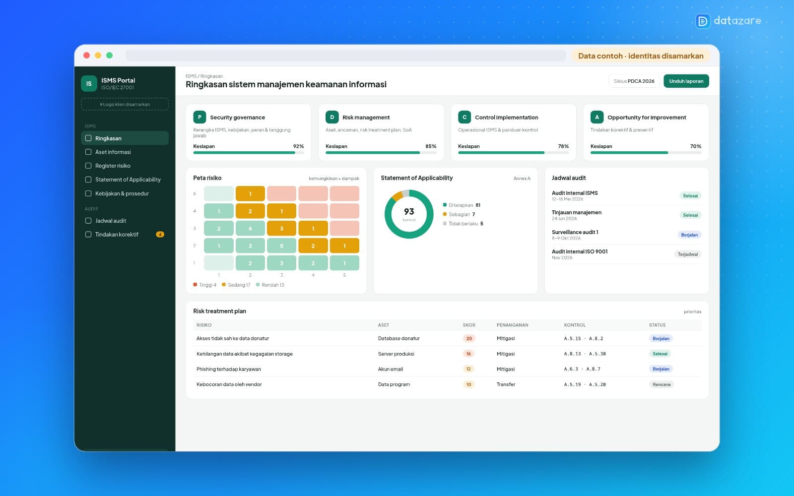The height and width of the screenshot is (496, 794).
Task: Click the P badge on Security governance card
Action: click(199, 117)
